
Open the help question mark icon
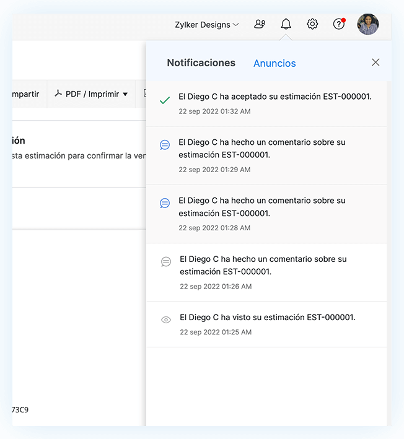pyautogui.click(x=339, y=24)
